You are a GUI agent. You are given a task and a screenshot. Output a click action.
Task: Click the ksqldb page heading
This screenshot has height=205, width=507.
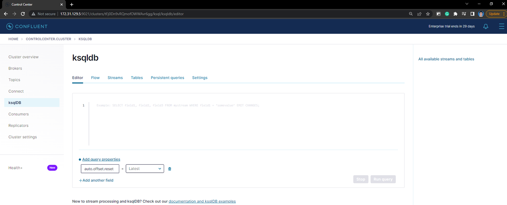pyautogui.click(x=85, y=58)
